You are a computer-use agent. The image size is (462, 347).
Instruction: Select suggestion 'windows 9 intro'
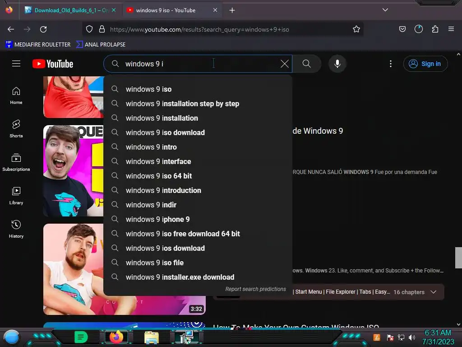point(198,147)
